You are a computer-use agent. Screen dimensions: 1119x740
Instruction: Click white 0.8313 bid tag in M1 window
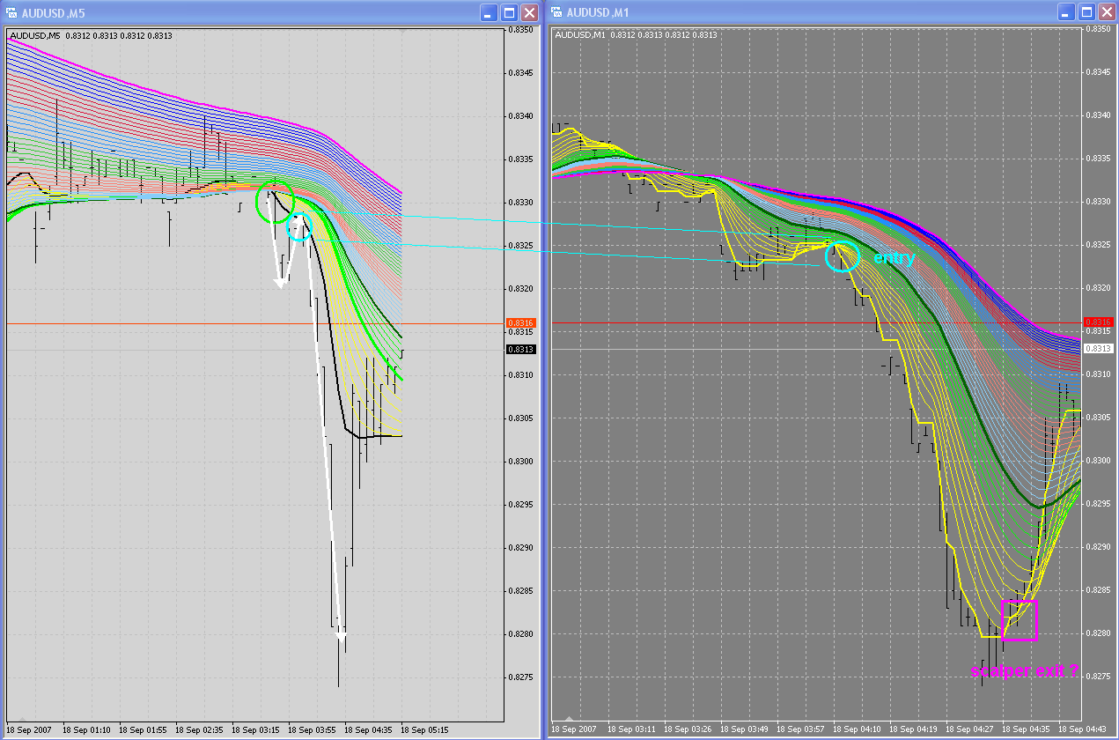[x=1099, y=349]
